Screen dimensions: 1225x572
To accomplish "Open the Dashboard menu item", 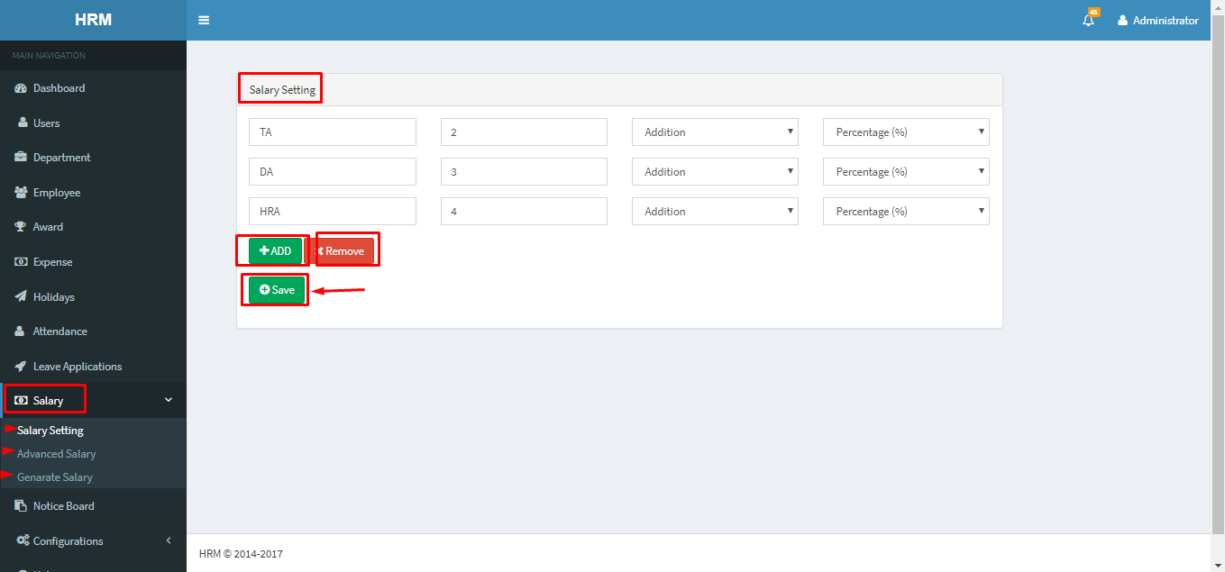I will [93, 88].
